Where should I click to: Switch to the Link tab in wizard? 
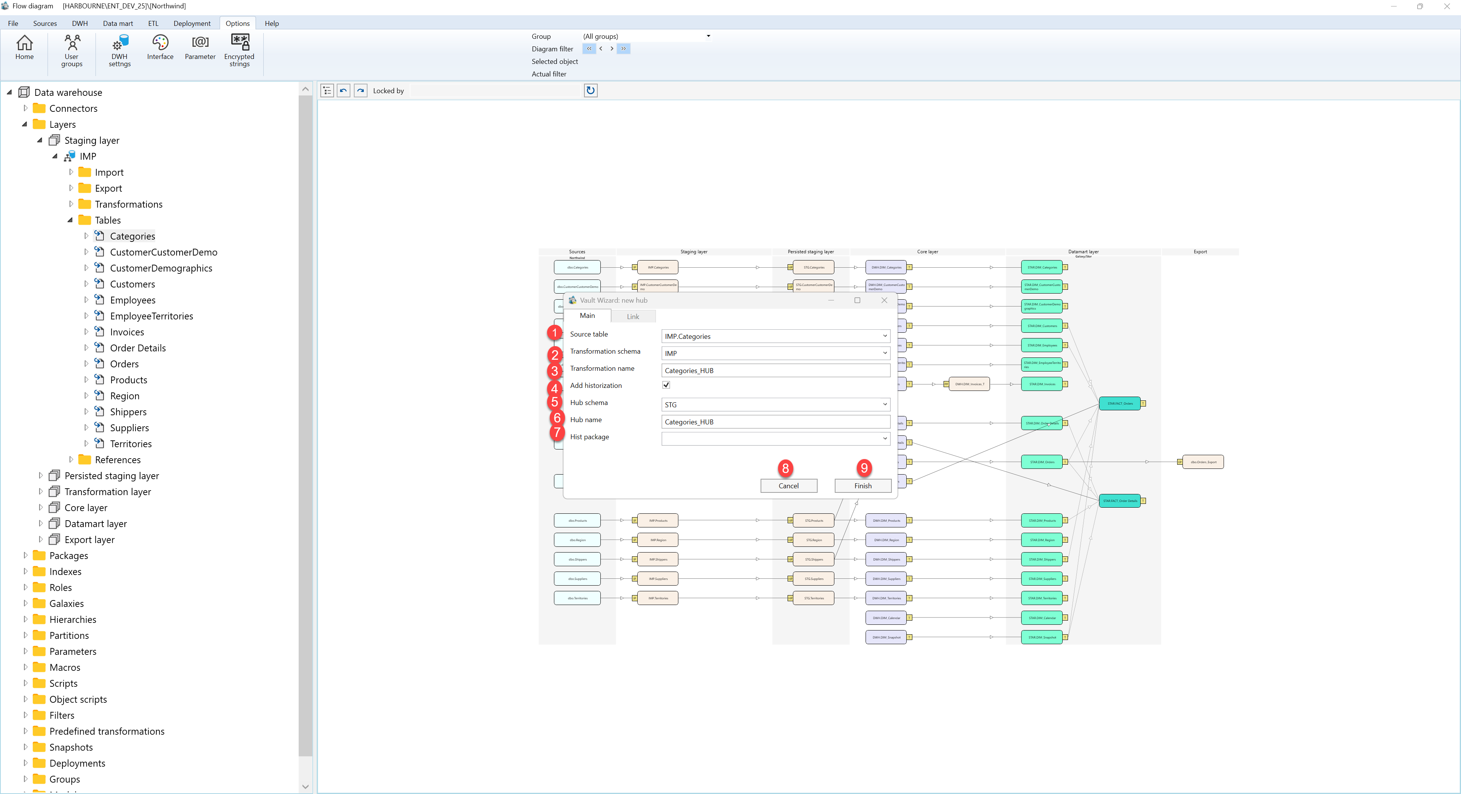[633, 316]
